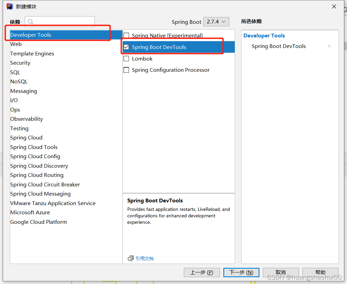Screen dimensions: 347x284
Task: Select the NoSQL category
Action: tap(19, 81)
